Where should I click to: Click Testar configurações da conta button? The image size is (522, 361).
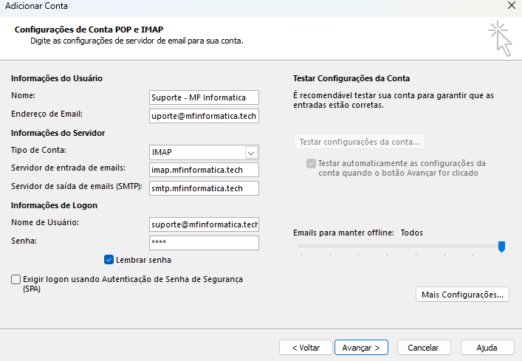tap(359, 142)
